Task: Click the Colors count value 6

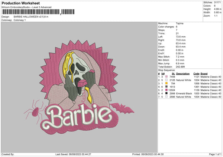Action: pos(215,6)
